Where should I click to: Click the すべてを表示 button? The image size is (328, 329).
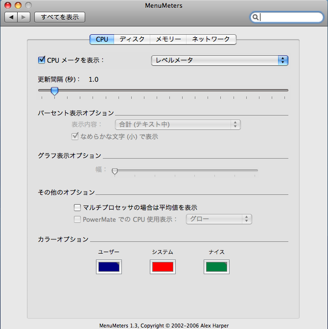[x=60, y=17]
